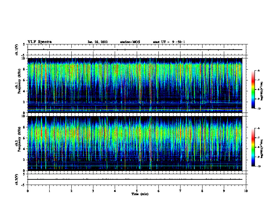Click the "VLF Spectra" plot title

pos(40,42)
